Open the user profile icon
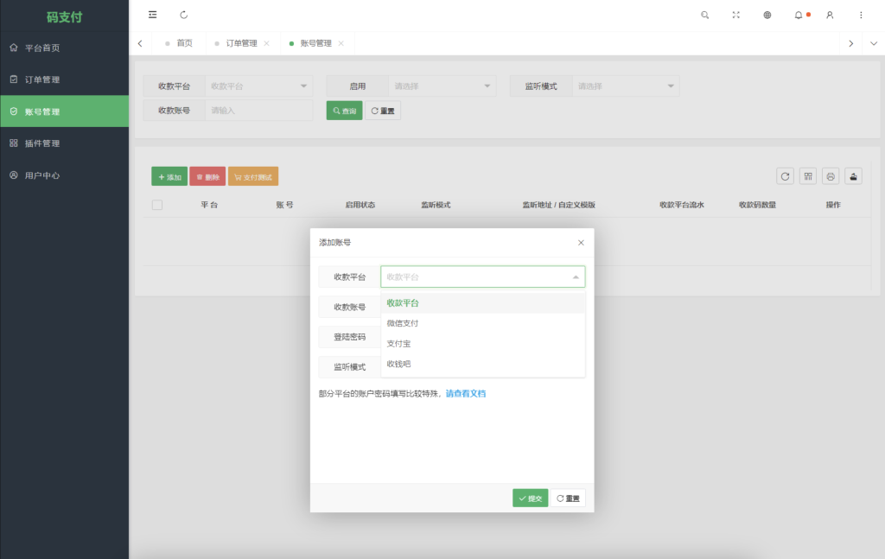Screen dimensions: 885x559 tap(830, 15)
